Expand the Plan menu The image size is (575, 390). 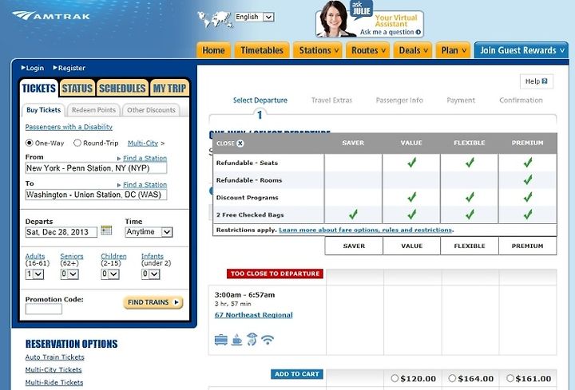[454, 50]
